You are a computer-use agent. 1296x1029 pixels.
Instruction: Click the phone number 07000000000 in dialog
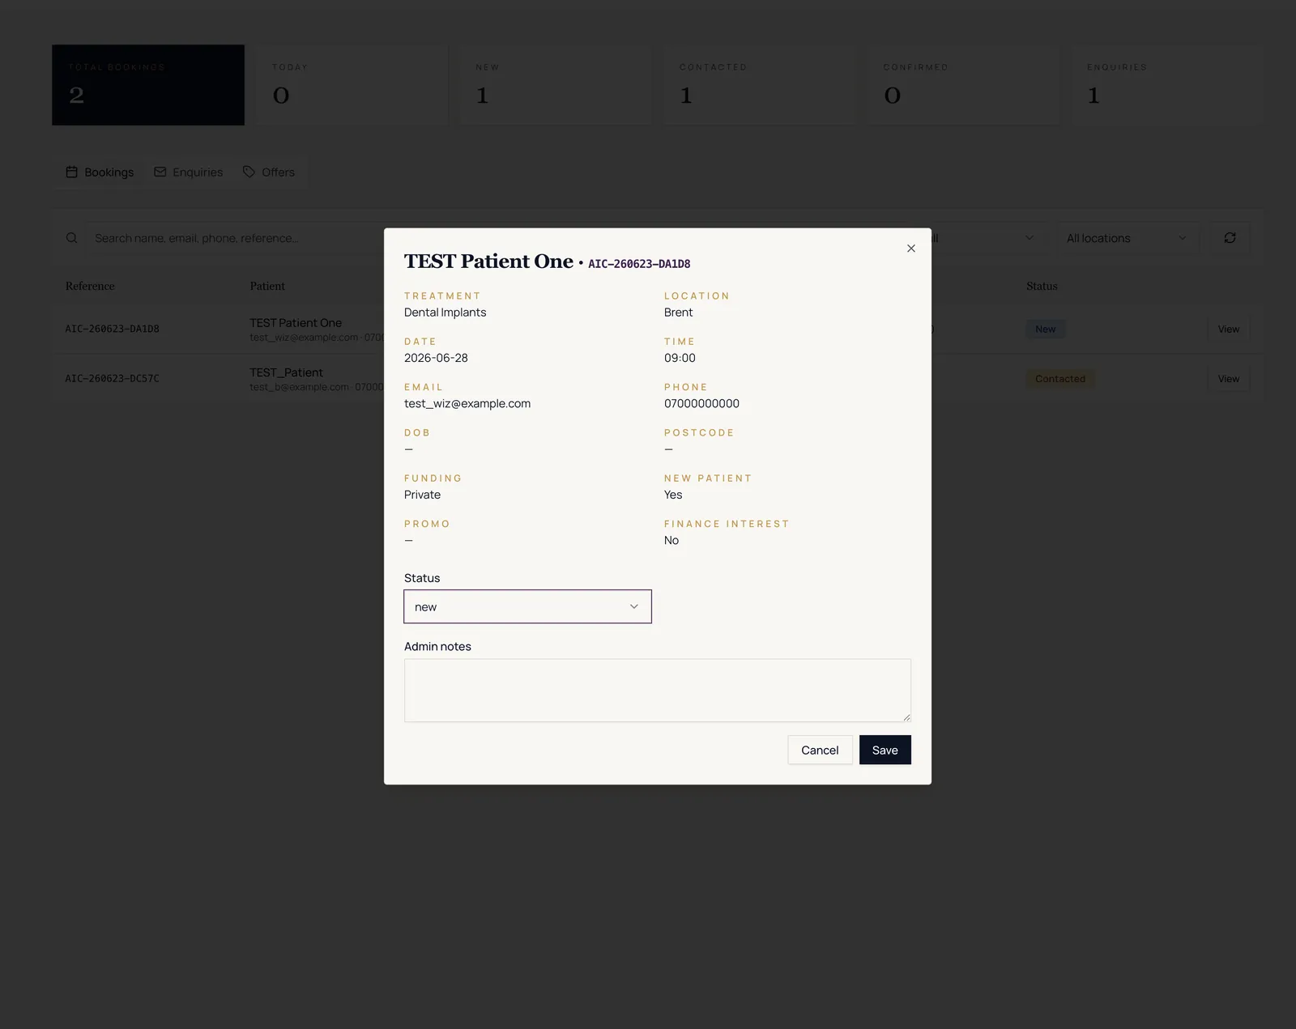pyautogui.click(x=701, y=403)
